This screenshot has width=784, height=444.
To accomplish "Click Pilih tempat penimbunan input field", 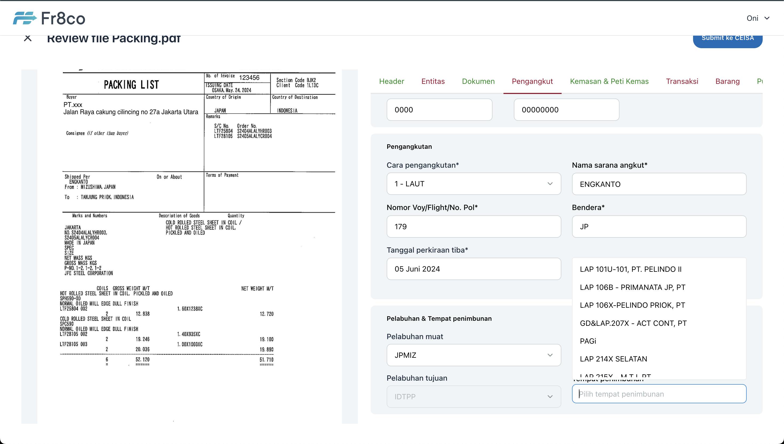I will (x=659, y=393).
